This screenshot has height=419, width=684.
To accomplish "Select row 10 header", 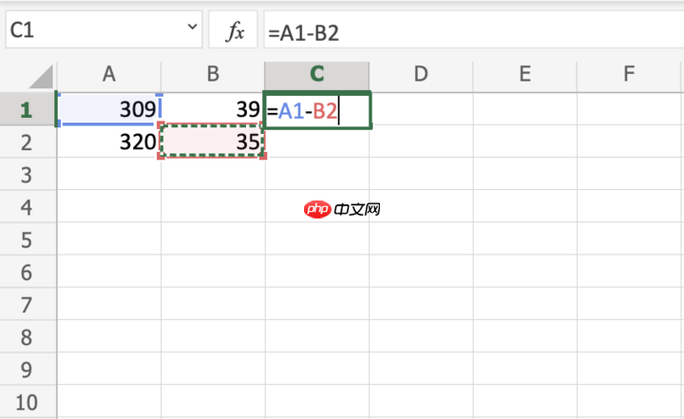I will point(28,402).
